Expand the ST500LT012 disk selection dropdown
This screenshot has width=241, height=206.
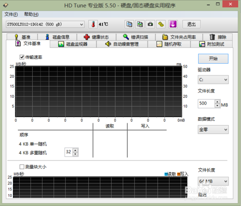point(45,25)
